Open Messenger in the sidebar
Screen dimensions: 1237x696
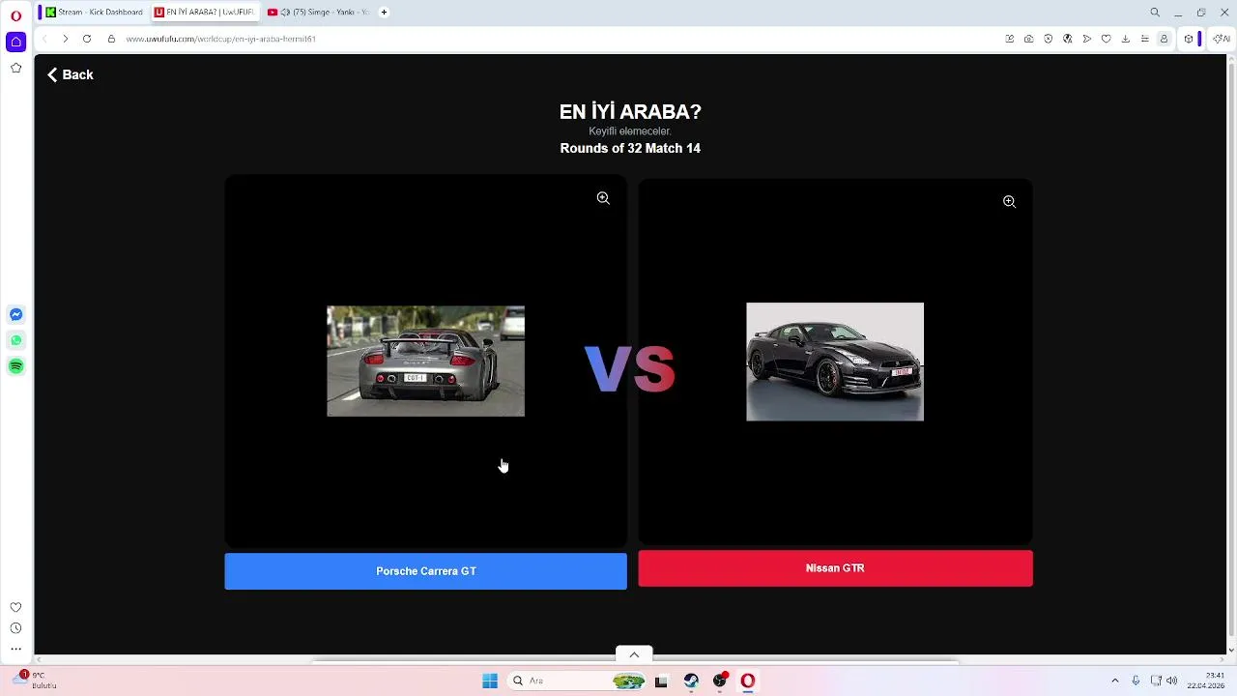(15, 314)
